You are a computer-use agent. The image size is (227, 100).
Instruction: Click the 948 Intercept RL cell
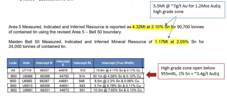point(82,81)
